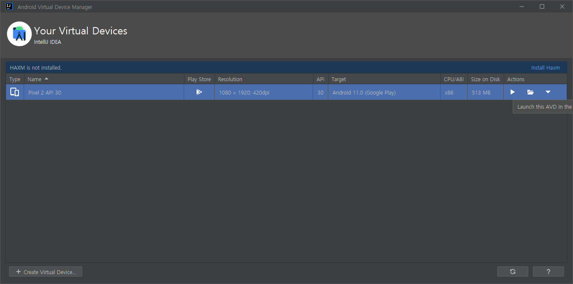Minimize the AVD Manager window
The image size is (573, 284).
(x=522, y=6)
